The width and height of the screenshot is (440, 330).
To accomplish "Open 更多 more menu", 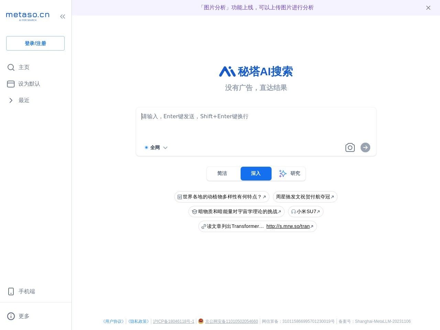I will click(x=19, y=316).
